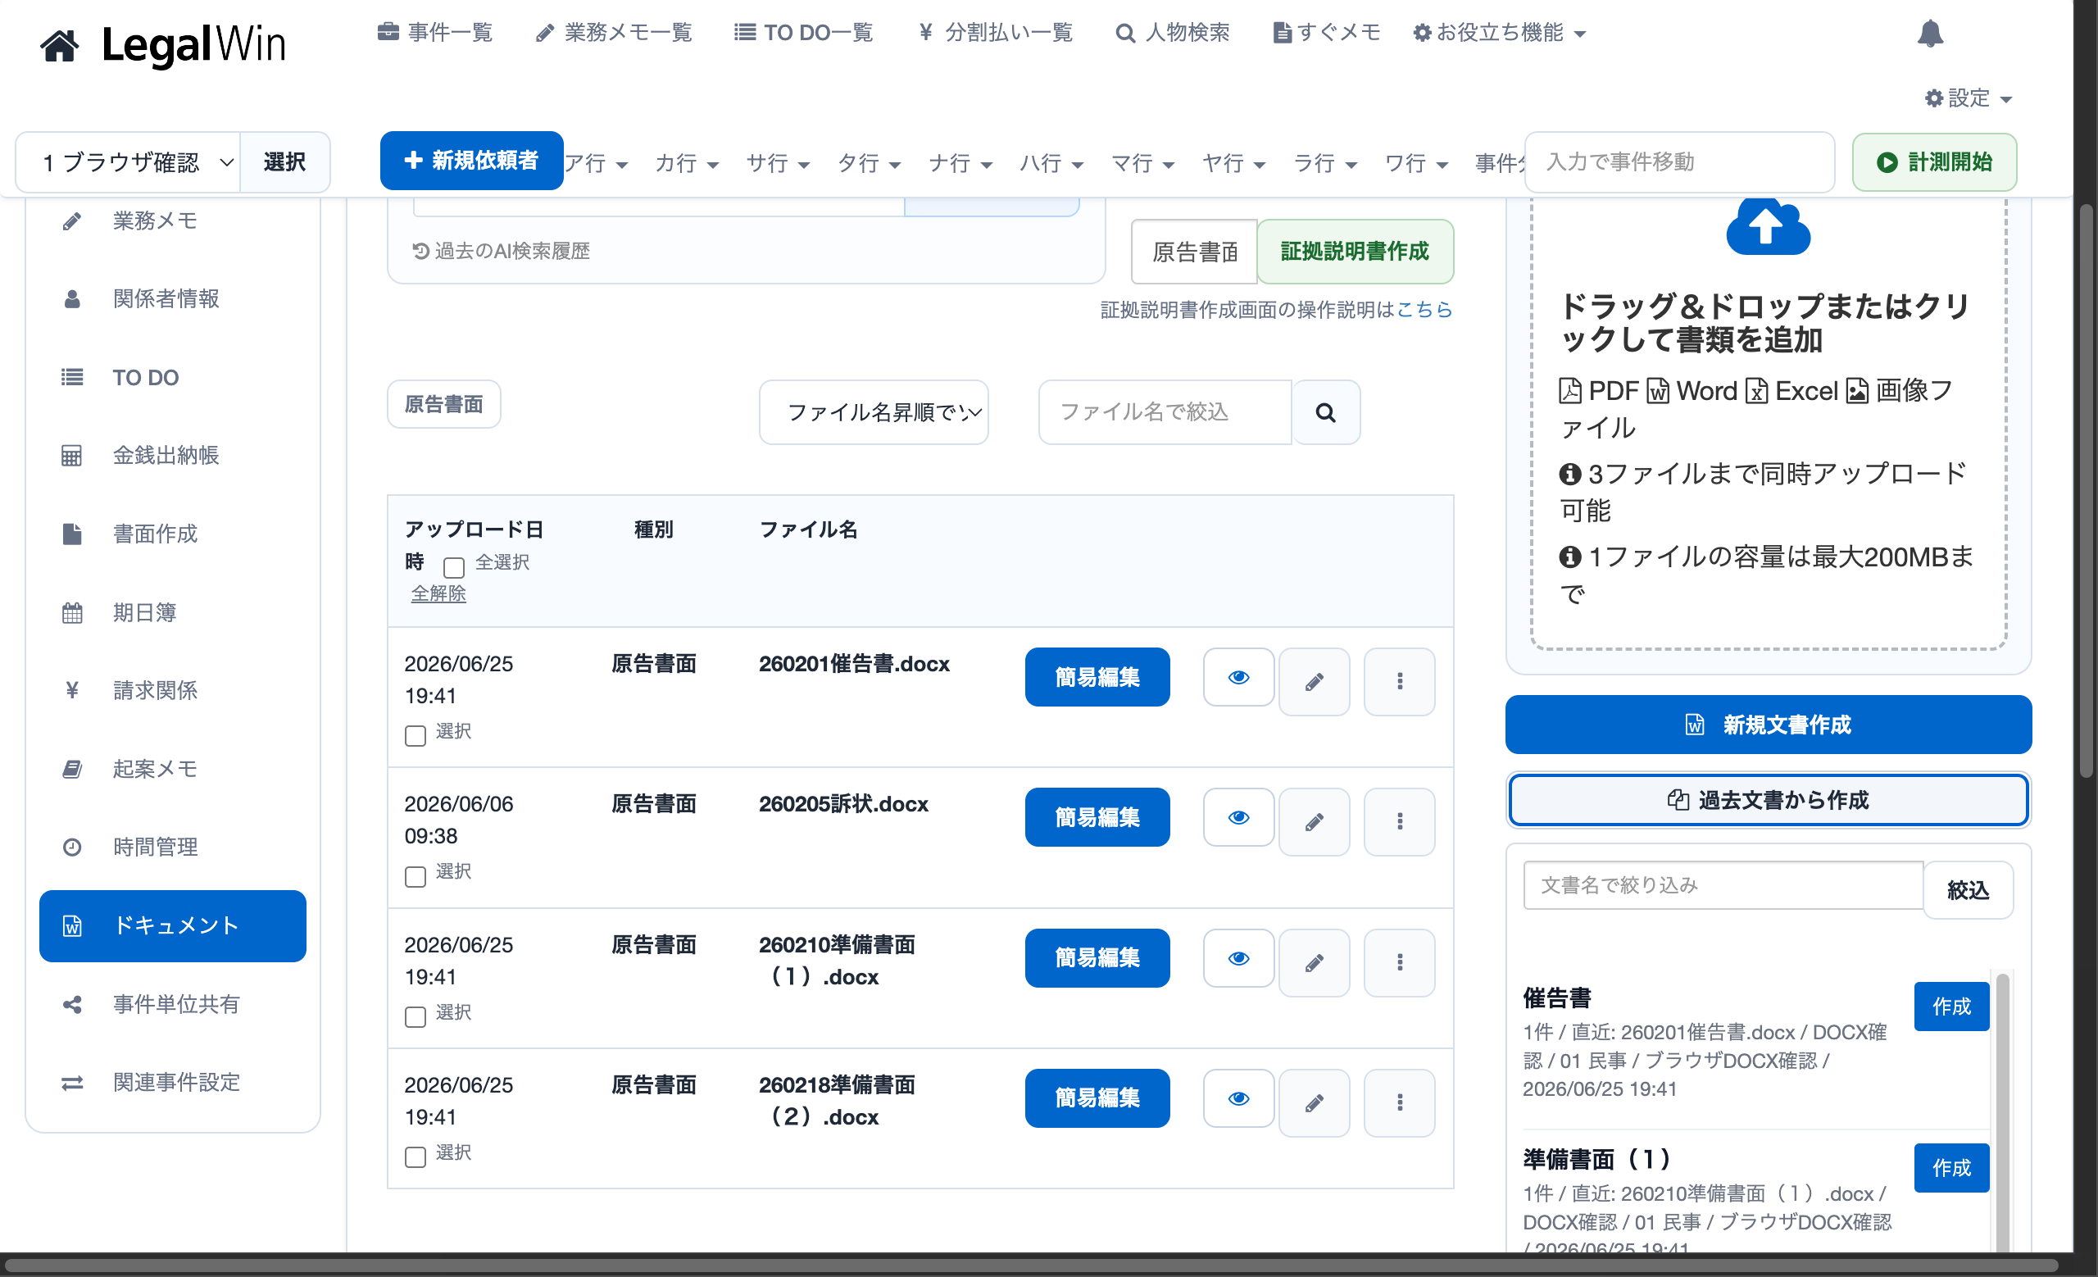Click the 新規文書作成 button
The height and width of the screenshot is (1277, 2098).
pyautogui.click(x=1769, y=725)
